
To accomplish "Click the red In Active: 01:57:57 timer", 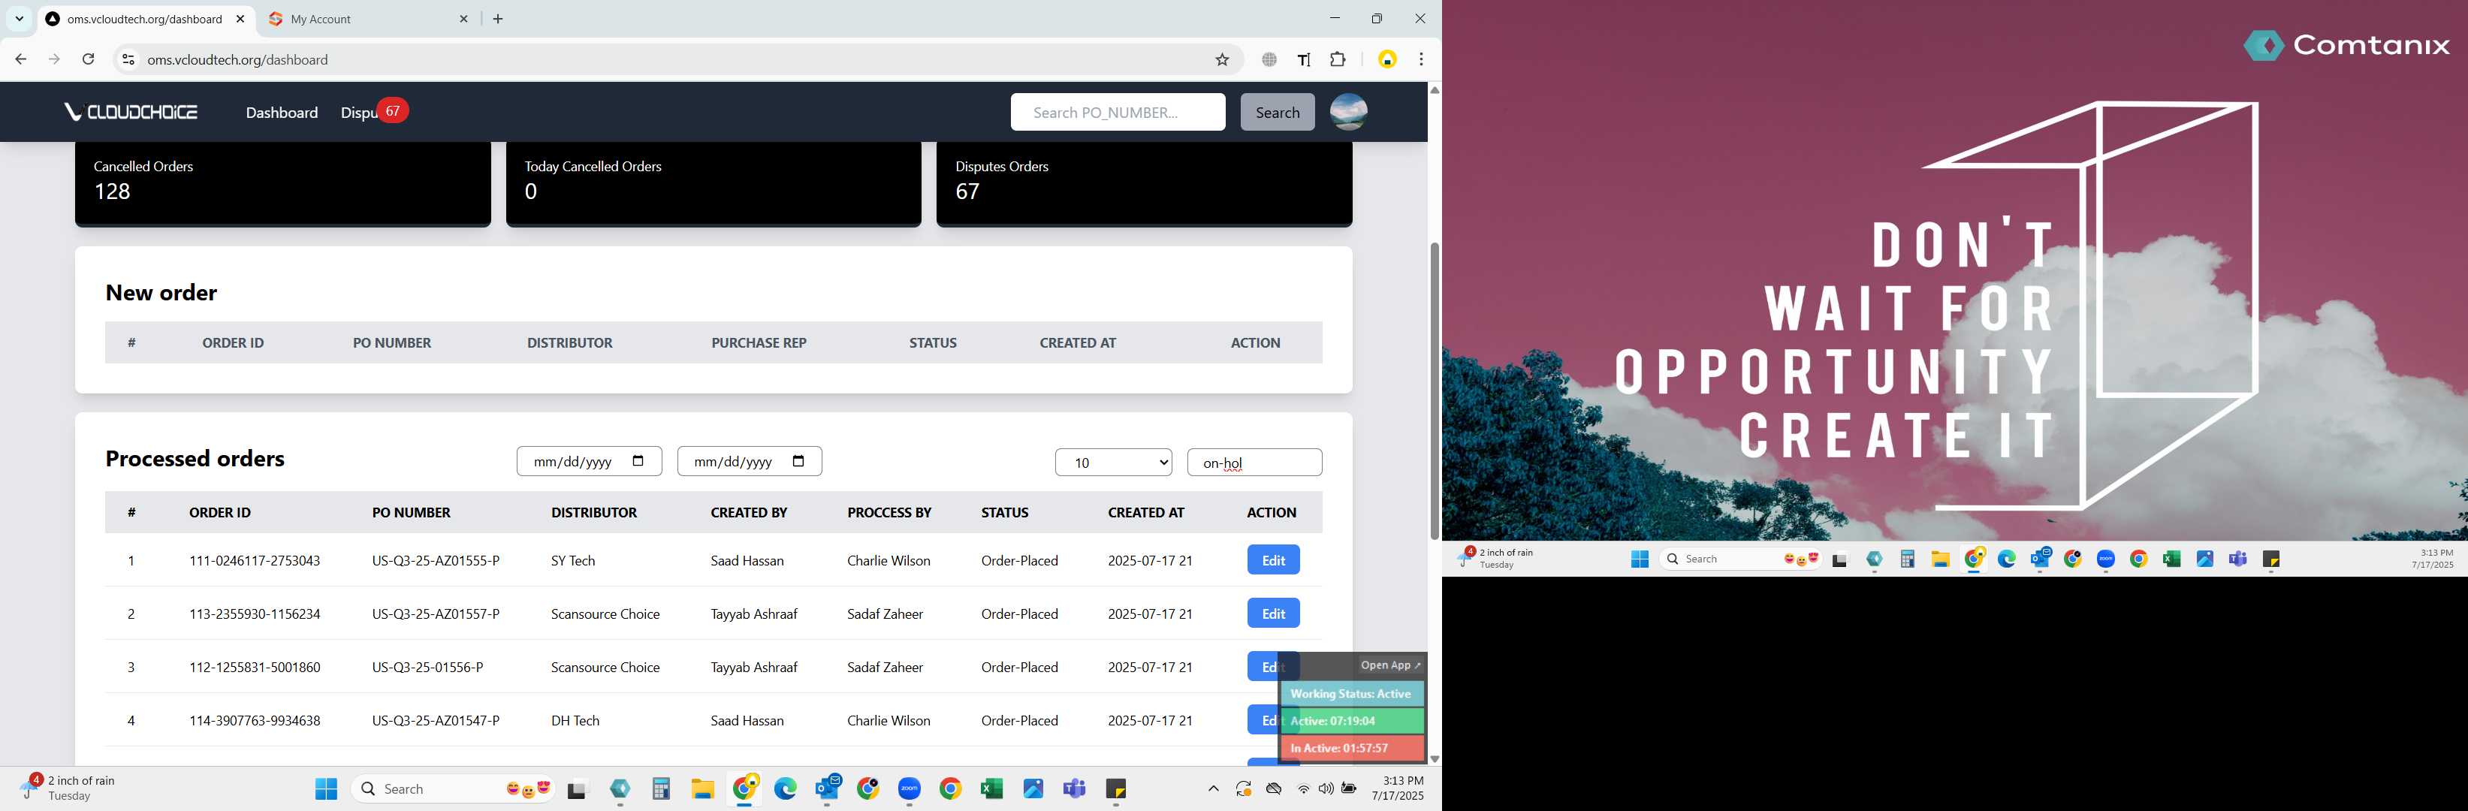I will 1352,748.
